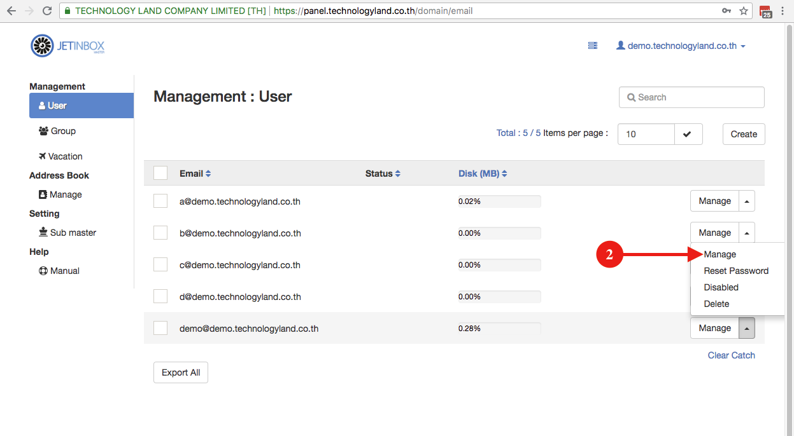Image resolution: width=794 pixels, height=436 pixels.
Task: Click Manage button for b@demo row
Action: coord(714,233)
